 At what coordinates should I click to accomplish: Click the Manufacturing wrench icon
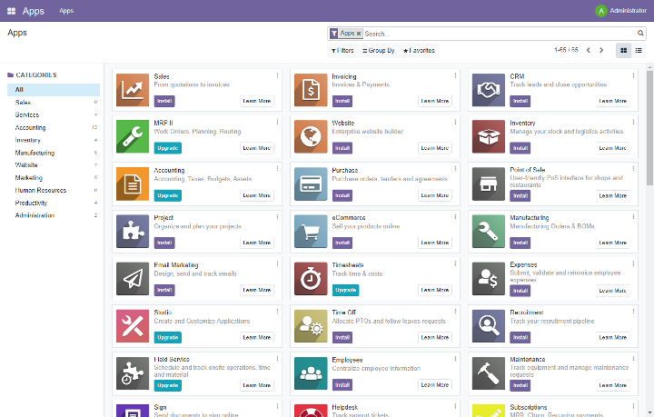(x=489, y=231)
